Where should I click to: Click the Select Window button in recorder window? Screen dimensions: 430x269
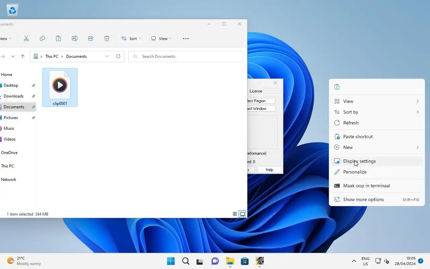point(261,109)
